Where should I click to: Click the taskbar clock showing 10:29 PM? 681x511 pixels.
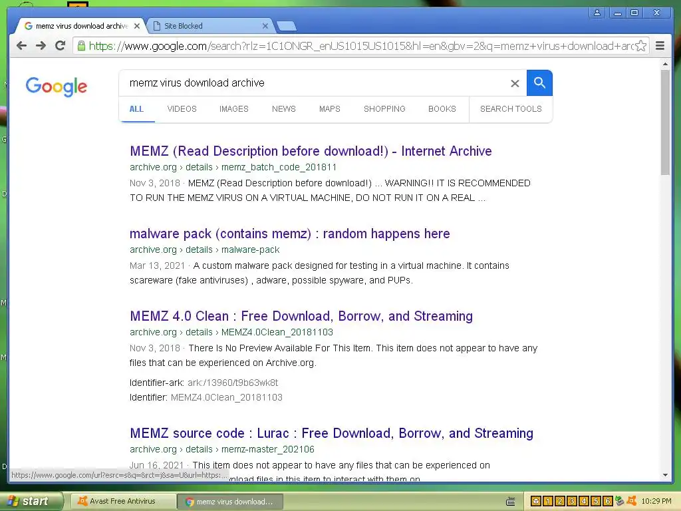coord(656,502)
